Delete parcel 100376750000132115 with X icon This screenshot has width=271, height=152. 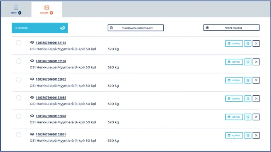click(256, 44)
